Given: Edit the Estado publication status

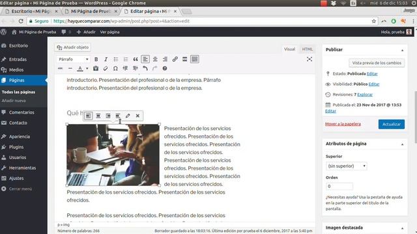Looking at the screenshot, I should [x=372, y=73].
